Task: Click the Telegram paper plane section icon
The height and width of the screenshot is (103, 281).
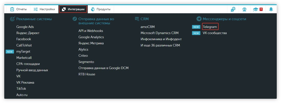Action: point(199,19)
